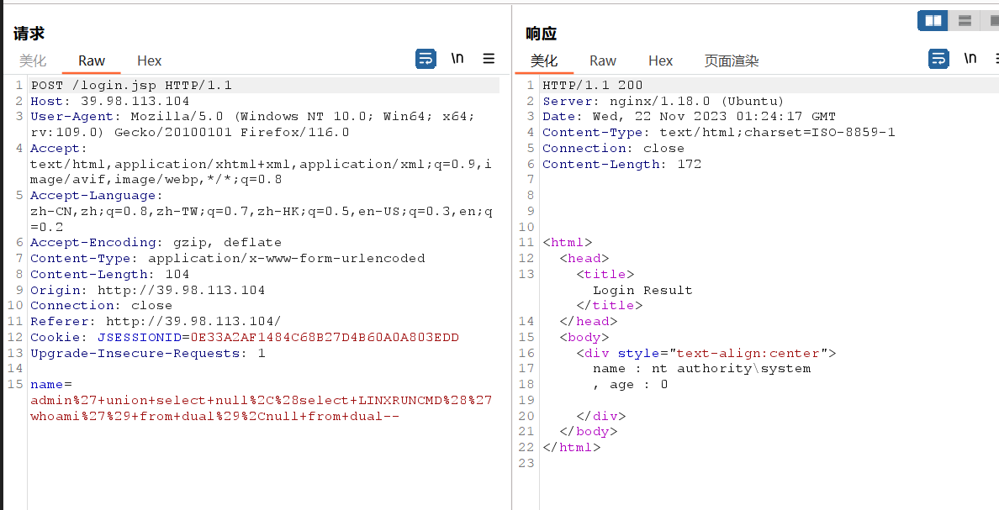999x510 pixels.
Task: Open the 页面渲染 render tab
Action: coord(731,60)
